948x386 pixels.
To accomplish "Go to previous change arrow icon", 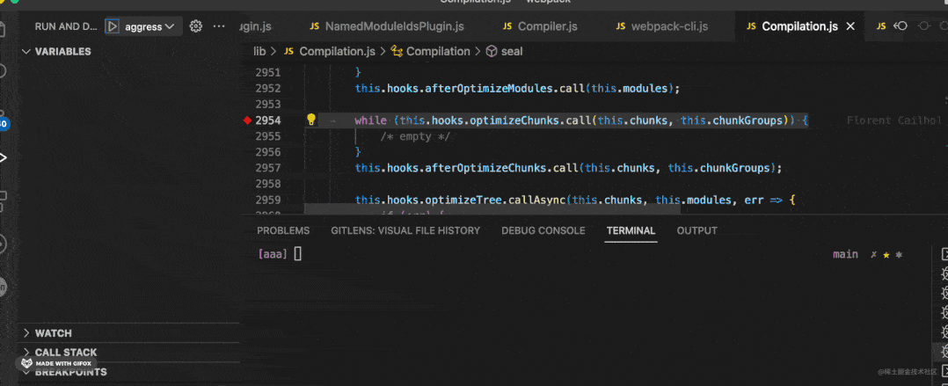I will point(901,26).
